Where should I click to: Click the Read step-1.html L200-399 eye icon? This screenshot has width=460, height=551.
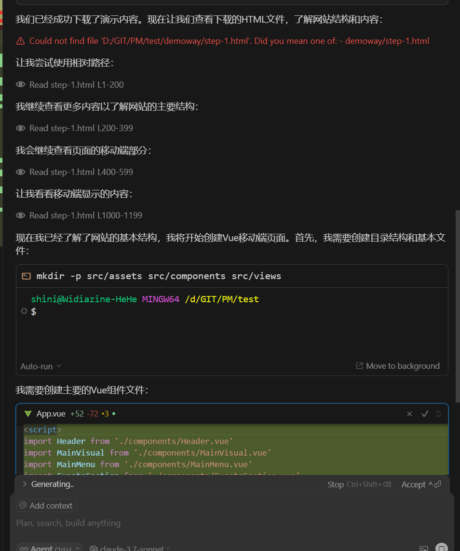pyautogui.click(x=20, y=128)
